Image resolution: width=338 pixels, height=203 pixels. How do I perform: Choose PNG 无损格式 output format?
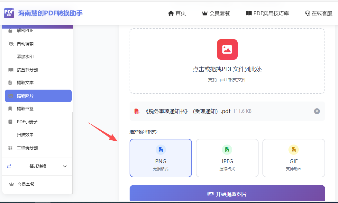161,158
